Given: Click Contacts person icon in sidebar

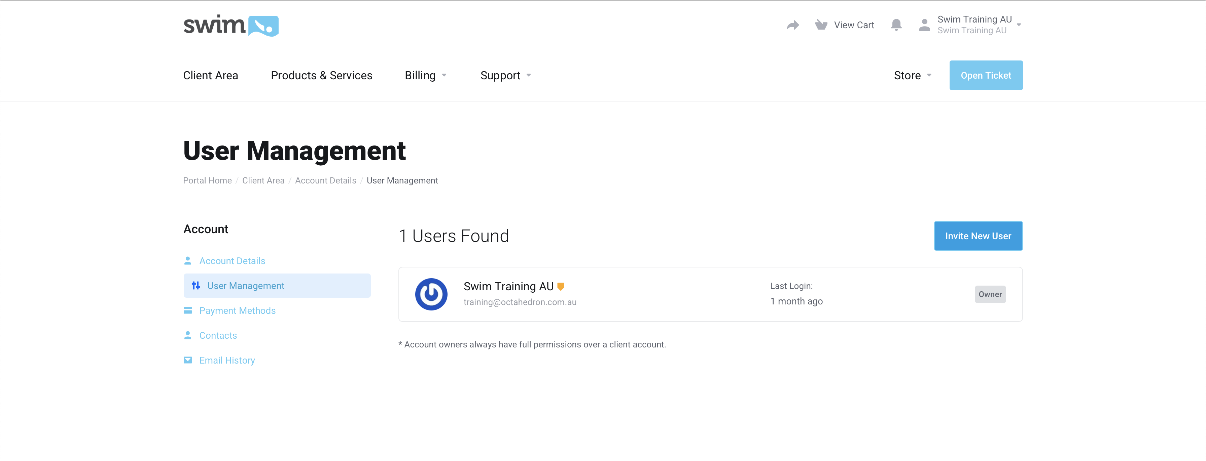Looking at the screenshot, I should (x=188, y=335).
